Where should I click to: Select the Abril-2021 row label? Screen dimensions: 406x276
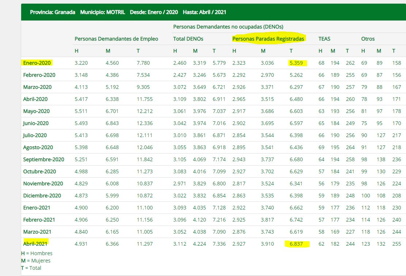point(35,244)
